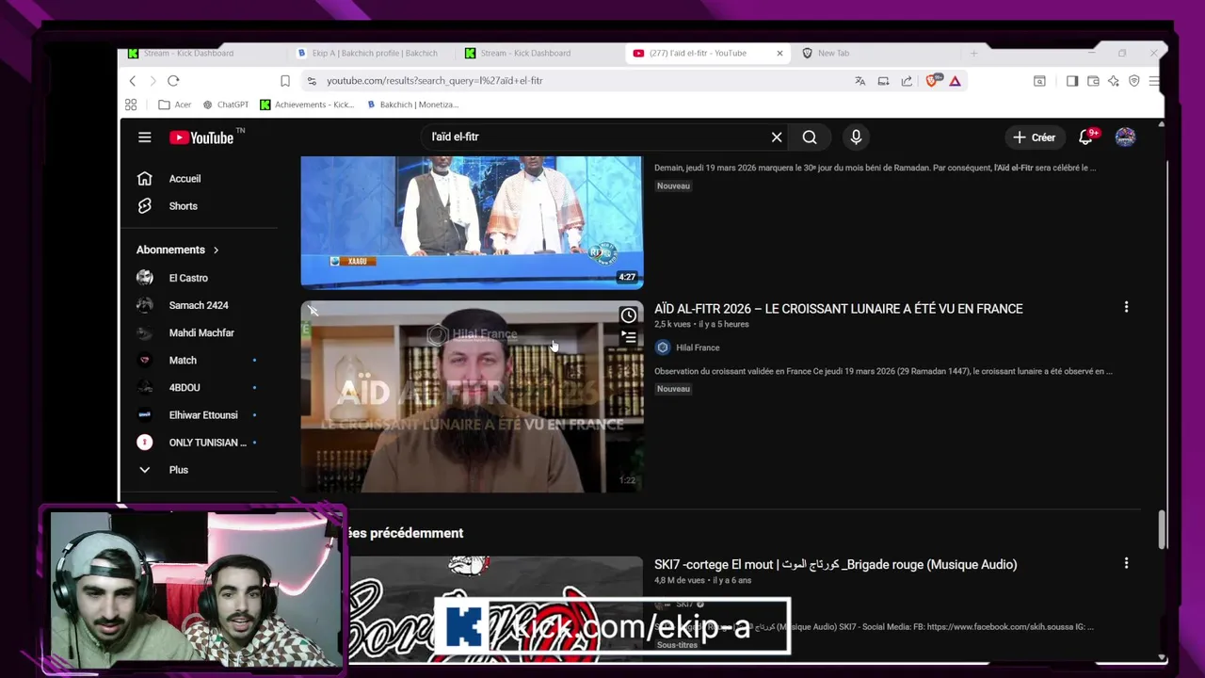Image resolution: width=1205 pixels, height=678 pixels.
Task: Click the install app icon in address bar
Action: pyautogui.click(x=883, y=81)
